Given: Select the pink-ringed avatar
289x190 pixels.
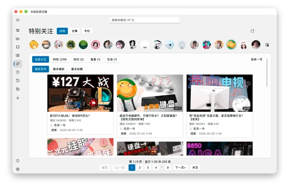Looking at the screenshot, I should 96,45.
